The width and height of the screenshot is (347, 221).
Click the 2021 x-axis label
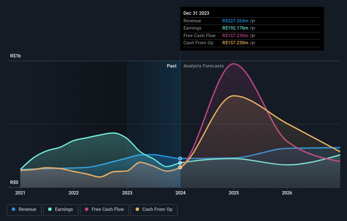pyautogui.click(x=20, y=193)
